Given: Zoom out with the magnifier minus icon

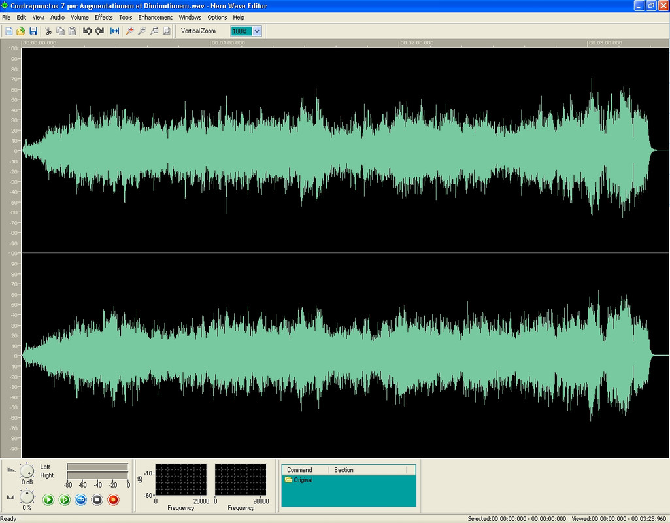Looking at the screenshot, I should (x=142, y=31).
